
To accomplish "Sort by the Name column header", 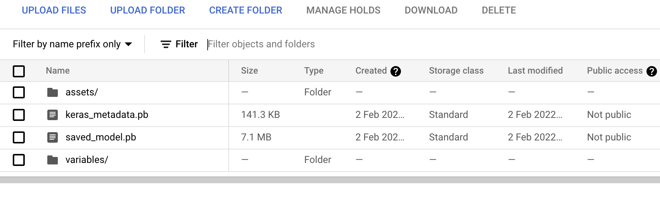I will pyautogui.click(x=58, y=71).
